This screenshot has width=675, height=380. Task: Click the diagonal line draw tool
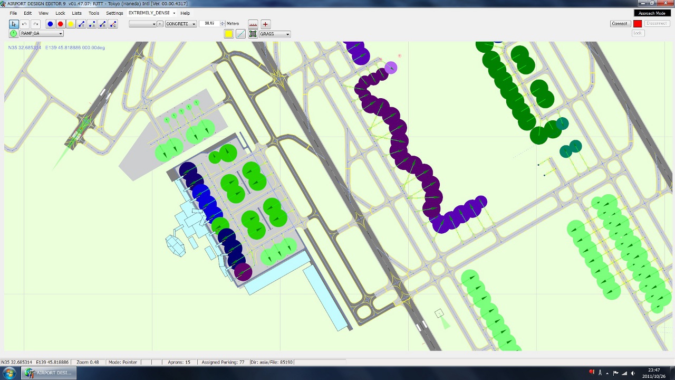[240, 34]
